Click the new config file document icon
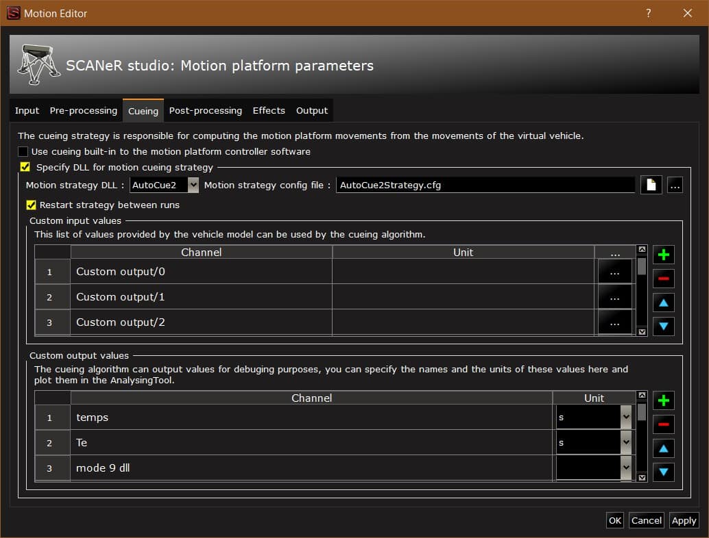The image size is (709, 538). click(x=651, y=185)
